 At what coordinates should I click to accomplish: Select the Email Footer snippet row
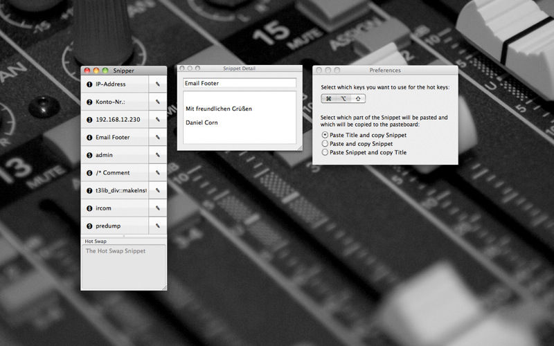(115, 137)
